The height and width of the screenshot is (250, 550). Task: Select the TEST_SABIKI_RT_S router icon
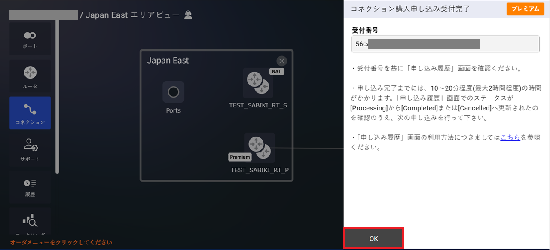[x=257, y=83]
